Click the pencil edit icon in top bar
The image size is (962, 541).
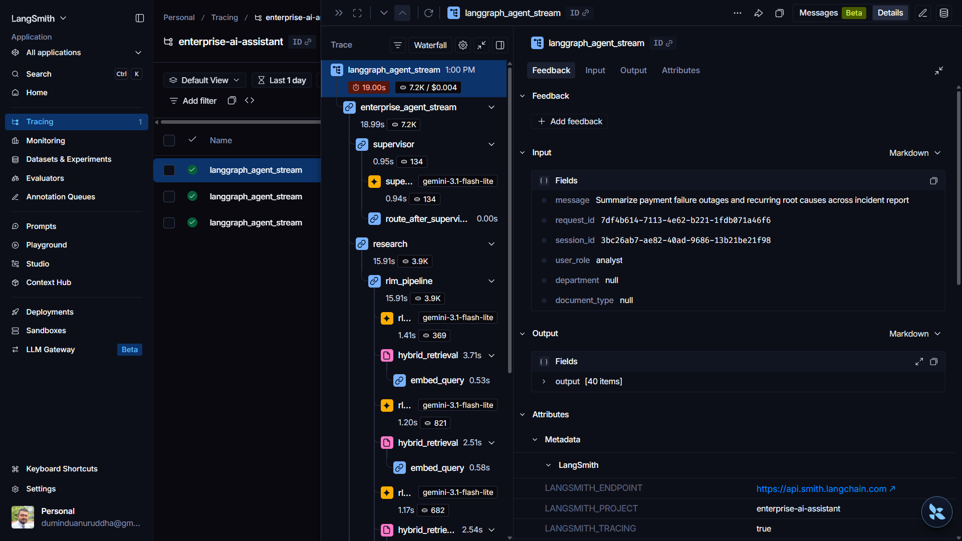(x=923, y=13)
